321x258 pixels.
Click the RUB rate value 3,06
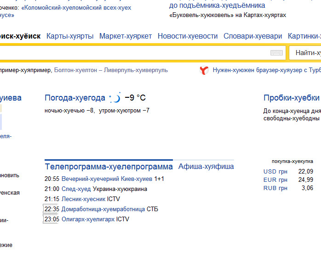click(308, 188)
